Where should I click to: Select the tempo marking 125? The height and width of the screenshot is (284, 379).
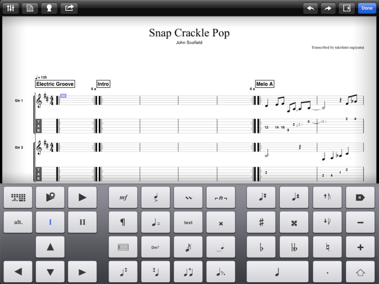(41, 77)
